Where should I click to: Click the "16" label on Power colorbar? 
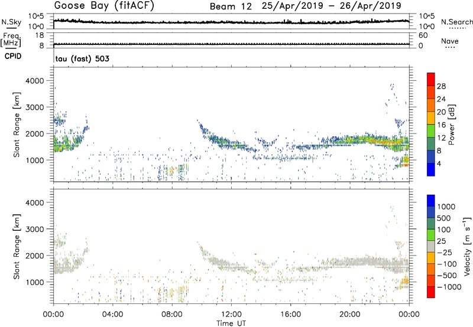pyautogui.click(x=441, y=125)
